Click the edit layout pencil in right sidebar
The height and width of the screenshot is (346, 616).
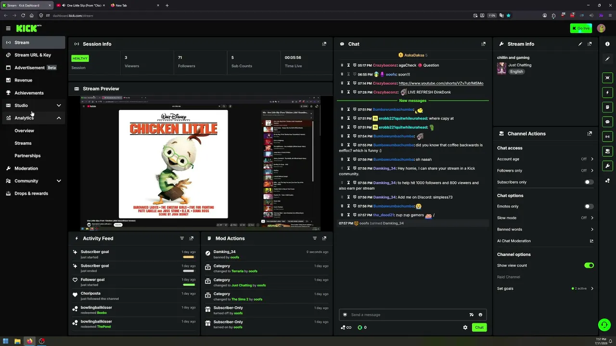click(607, 59)
